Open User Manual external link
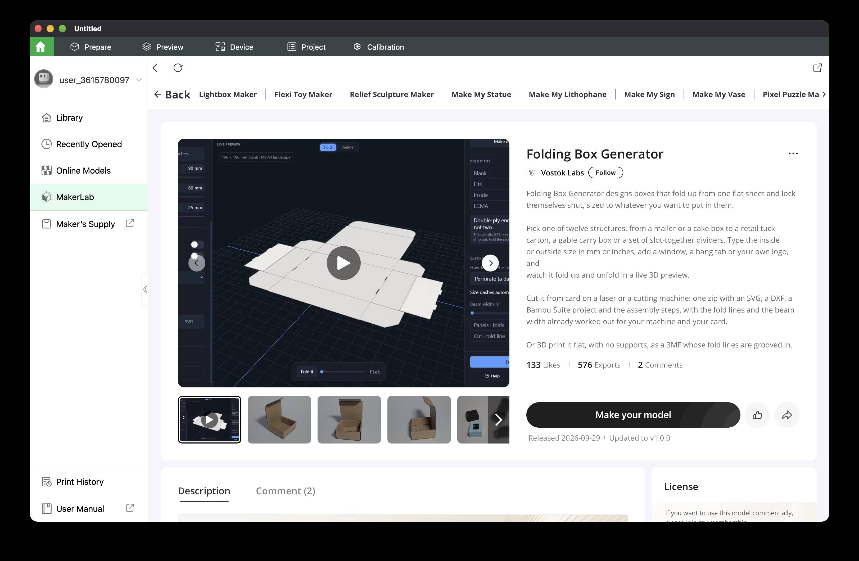This screenshot has width=859, height=561. pos(130,508)
